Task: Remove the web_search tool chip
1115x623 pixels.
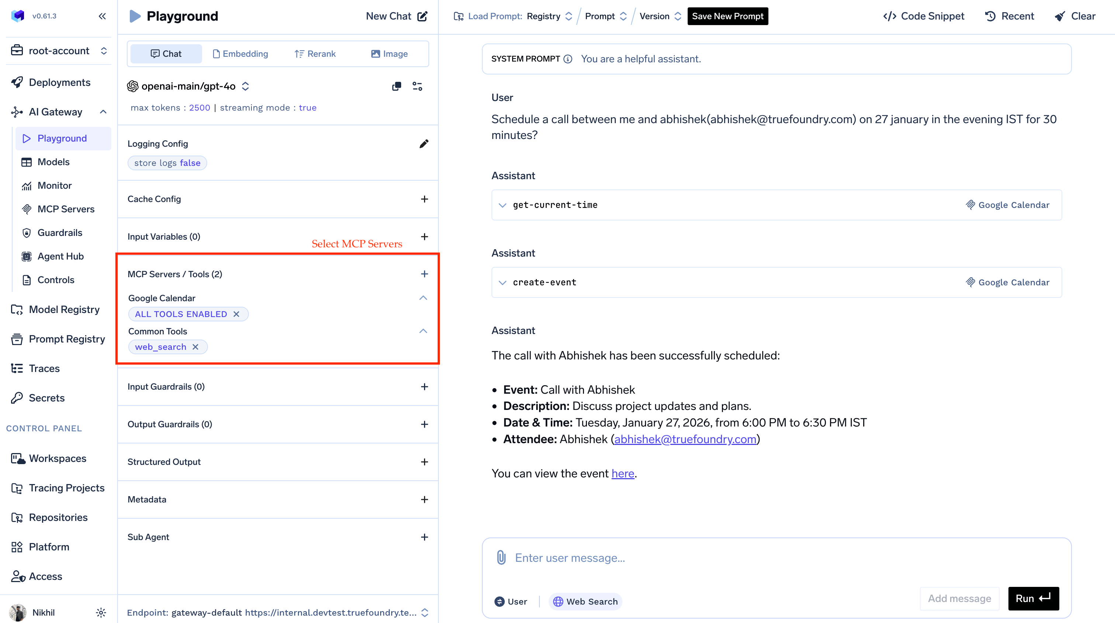Action: (196, 347)
